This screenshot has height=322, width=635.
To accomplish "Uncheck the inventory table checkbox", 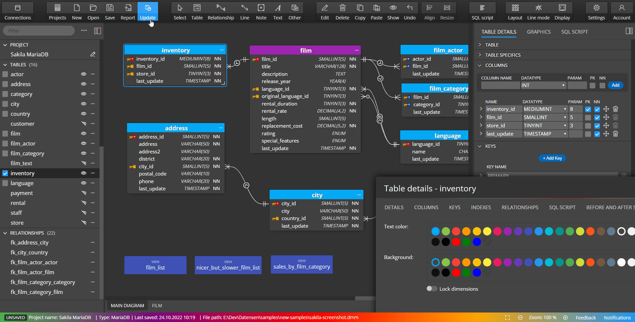I will pos(5,173).
